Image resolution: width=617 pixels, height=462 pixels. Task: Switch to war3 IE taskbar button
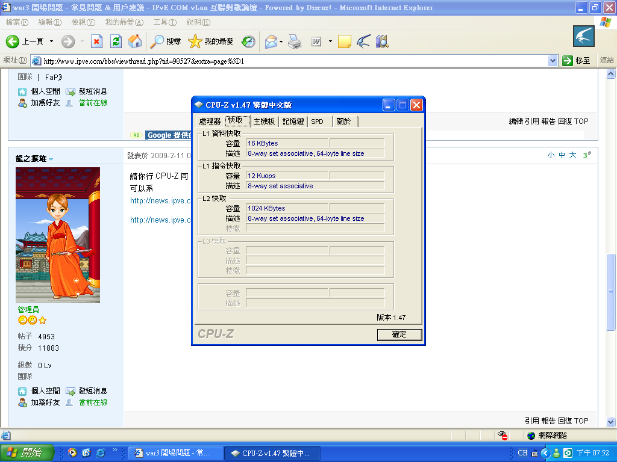coord(175,453)
